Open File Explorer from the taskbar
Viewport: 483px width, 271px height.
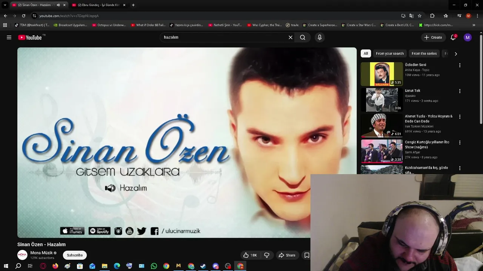click(x=105, y=266)
